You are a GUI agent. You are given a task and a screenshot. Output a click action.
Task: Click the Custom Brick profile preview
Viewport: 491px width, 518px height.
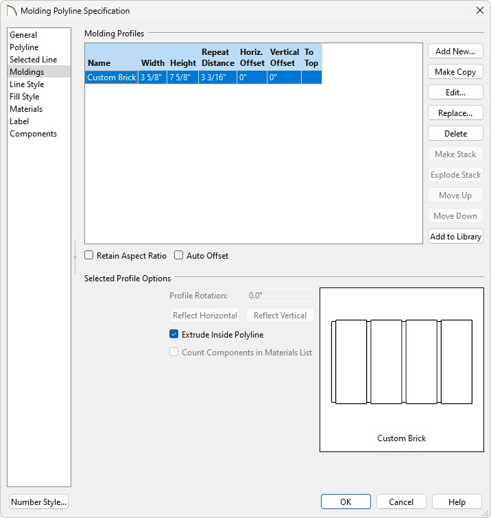coord(402,369)
